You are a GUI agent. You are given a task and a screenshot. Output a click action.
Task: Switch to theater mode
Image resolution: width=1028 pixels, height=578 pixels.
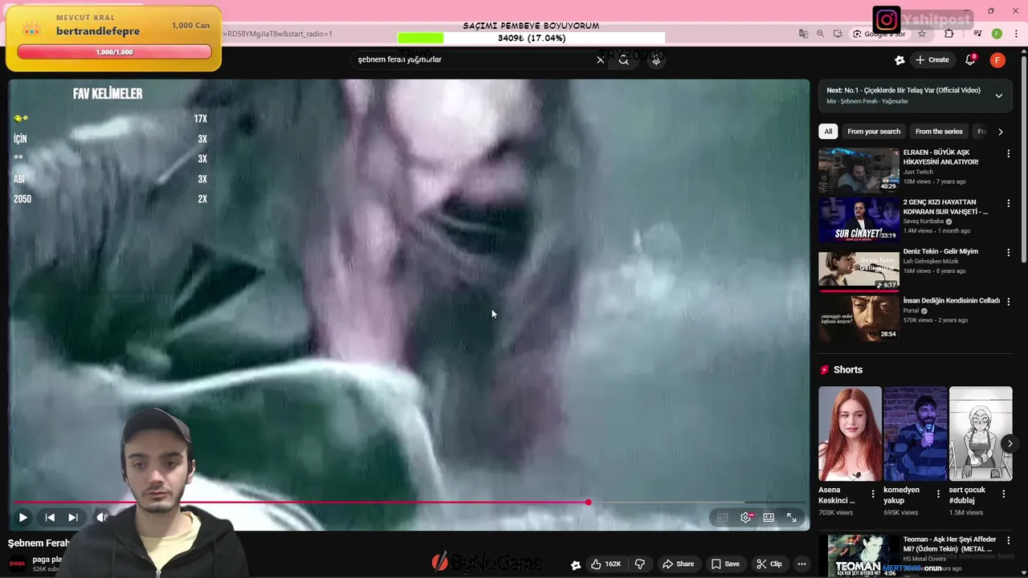coord(769,518)
